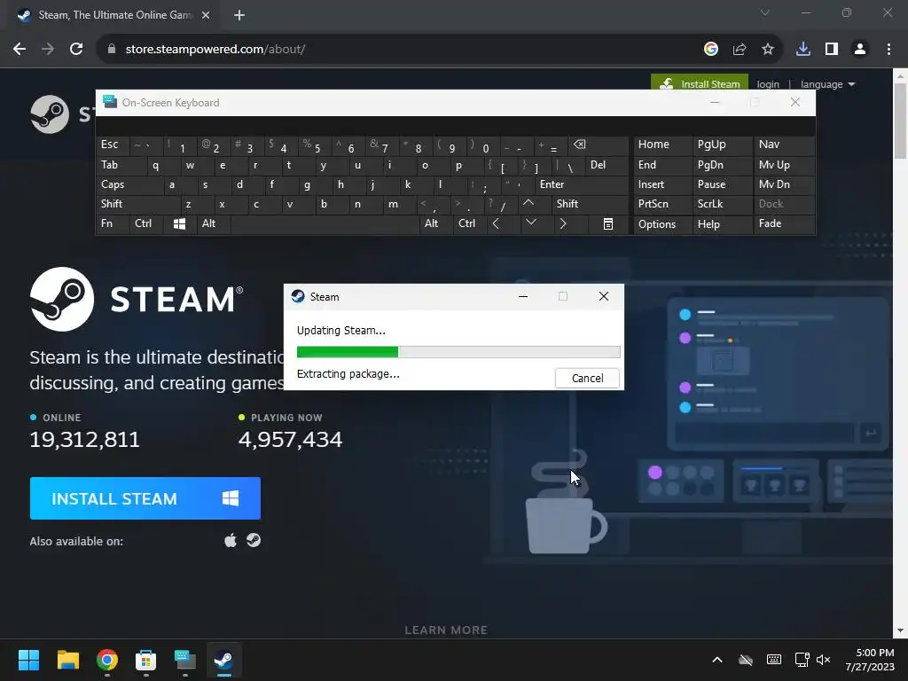Image resolution: width=908 pixels, height=681 pixels.
Task: Toggle Fn key on On-Screen Keyboard
Action: (x=113, y=223)
